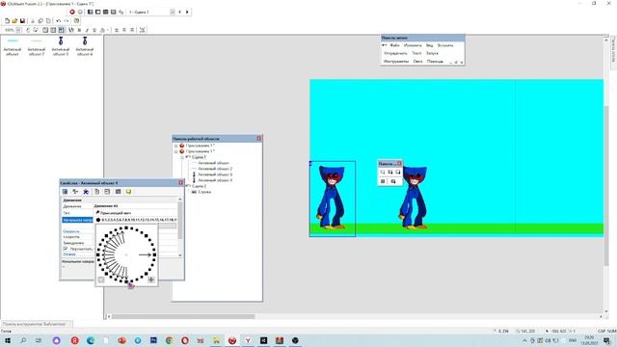The image size is (617, 347).
Task: Open Display options tab in properties panel
Action: [x=75, y=192]
